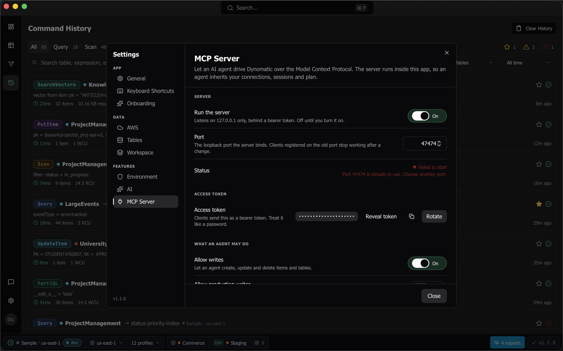Filter history by errors count
563x351 pixels.
tap(548, 47)
